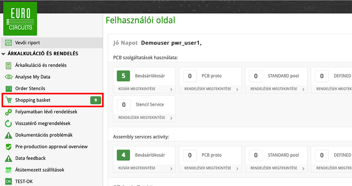Click the Shopping basket cart icon
352x186 pixels.
pyautogui.click(x=8, y=100)
